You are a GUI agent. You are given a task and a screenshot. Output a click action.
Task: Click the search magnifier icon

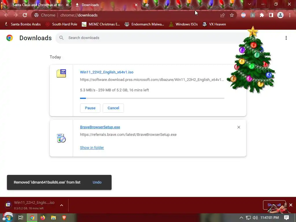(61, 38)
